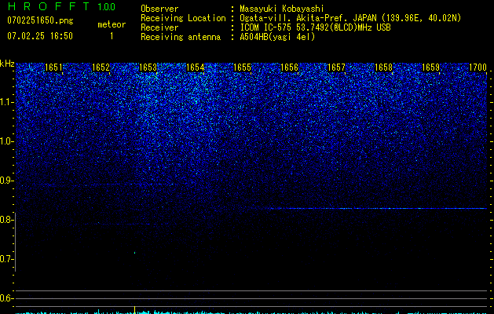Click the kHz axis unit label

tap(7, 64)
